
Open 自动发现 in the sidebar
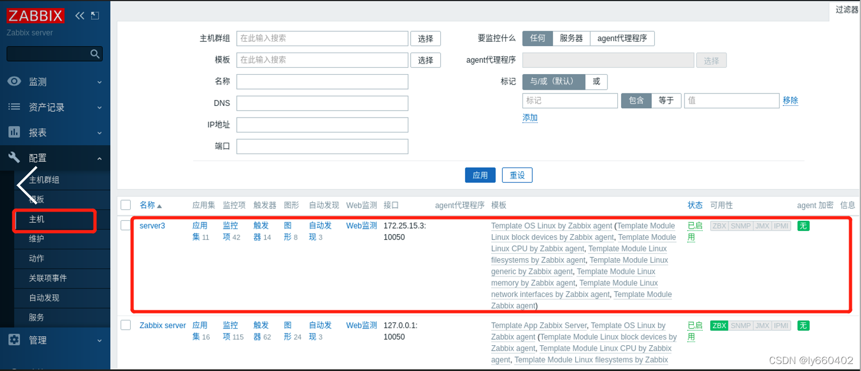pos(44,297)
